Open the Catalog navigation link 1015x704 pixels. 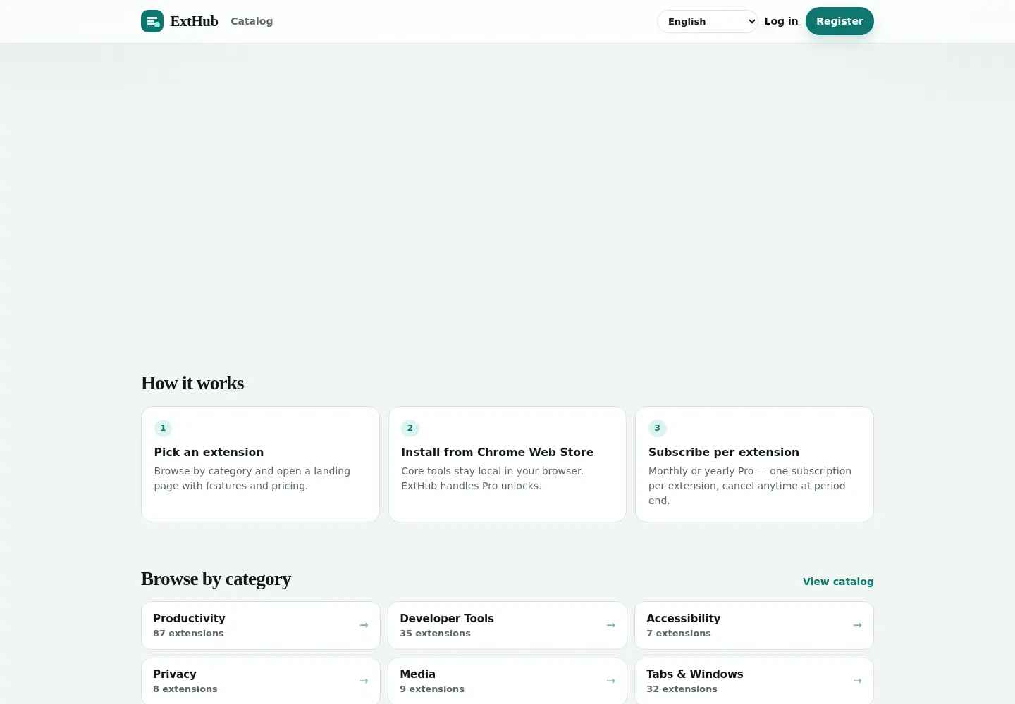(x=252, y=21)
